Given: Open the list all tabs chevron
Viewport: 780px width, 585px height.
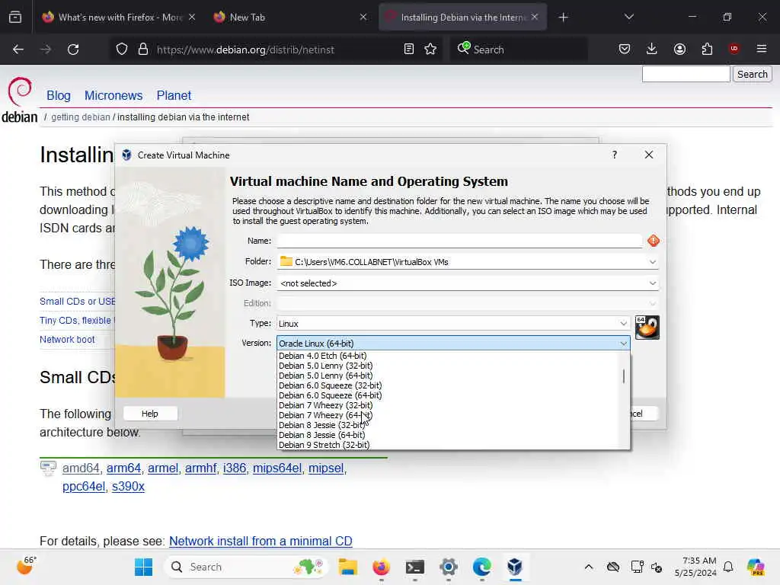Looking at the screenshot, I should [628, 17].
